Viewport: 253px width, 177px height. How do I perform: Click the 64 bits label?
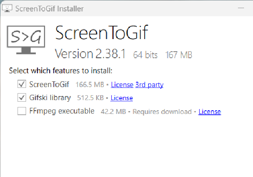(145, 55)
